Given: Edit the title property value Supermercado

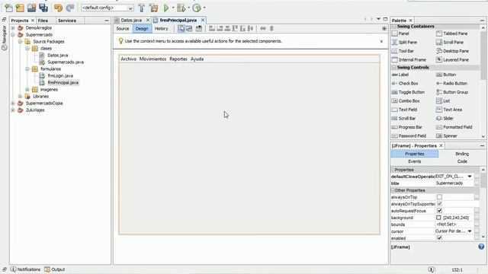Looking at the screenshot, I should point(454,183).
